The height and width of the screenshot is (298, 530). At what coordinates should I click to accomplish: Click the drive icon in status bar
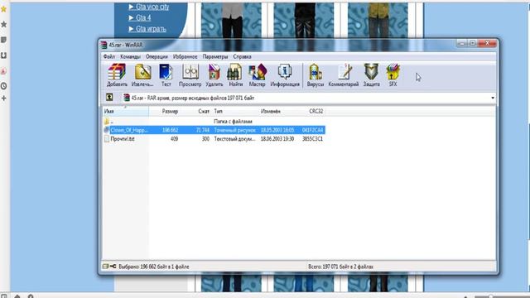[105, 267]
